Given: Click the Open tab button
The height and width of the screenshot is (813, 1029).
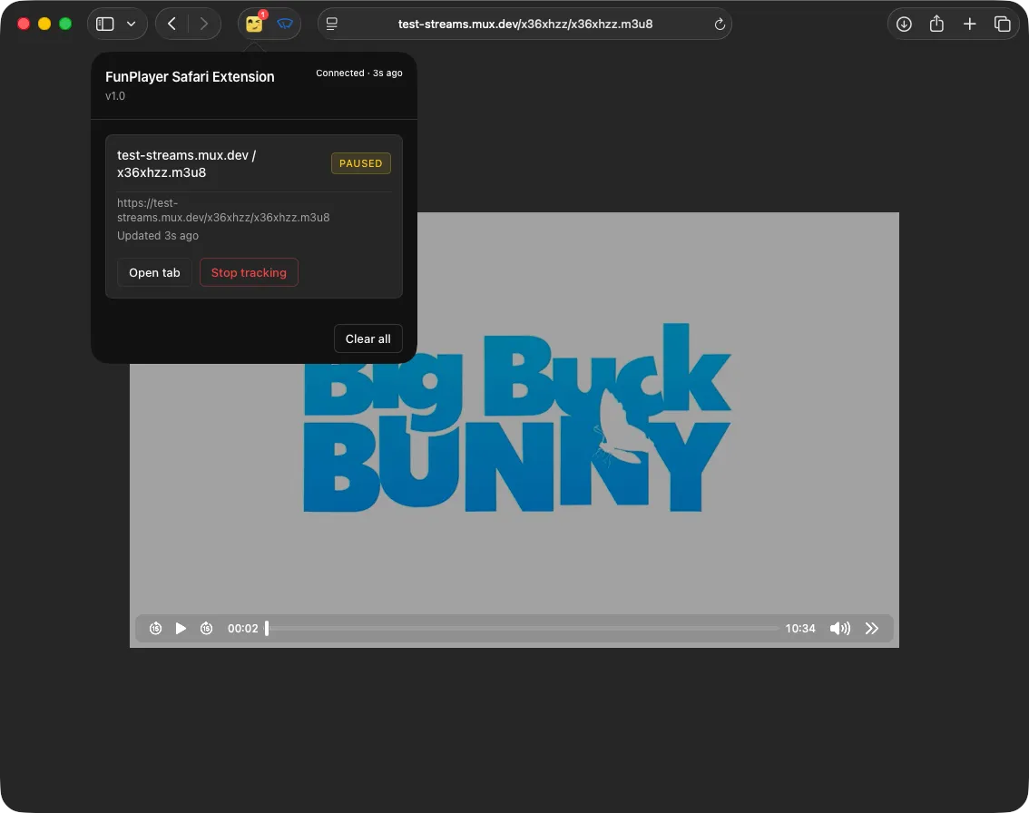Looking at the screenshot, I should [154, 272].
